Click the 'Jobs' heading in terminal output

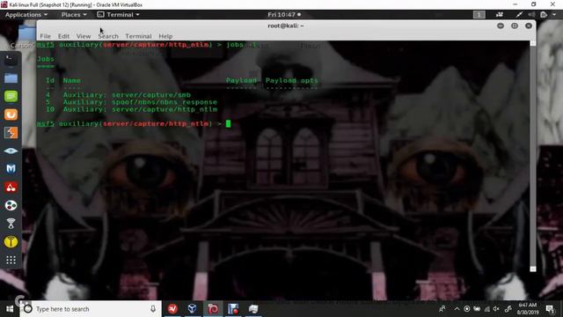pos(46,59)
